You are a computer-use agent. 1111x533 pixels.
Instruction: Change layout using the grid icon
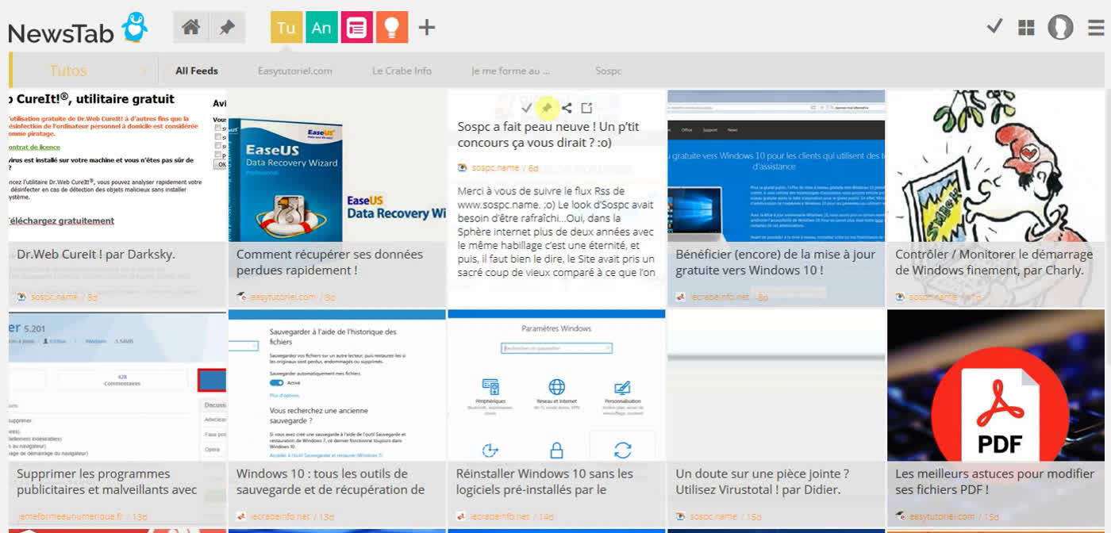pyautogui.click(x=1026, y=28)
